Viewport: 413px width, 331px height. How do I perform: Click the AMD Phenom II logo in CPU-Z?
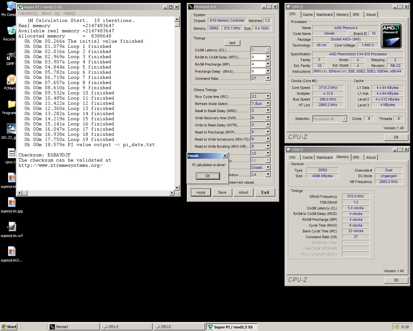point(391,36)
